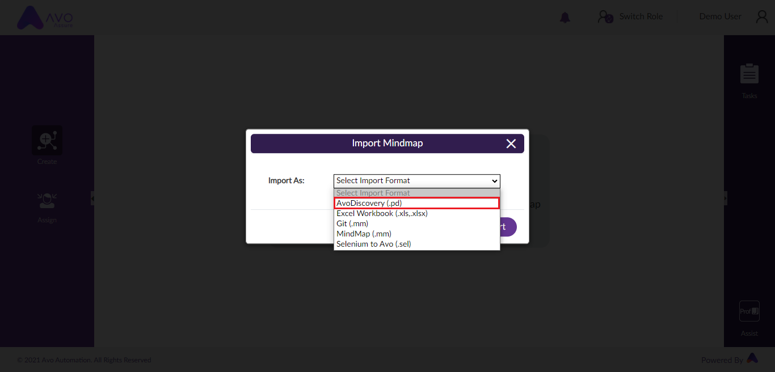The width and height of the screenshot is (775, 372).
Task: Open the Demo User profile icon
Action: click(762, 17)
